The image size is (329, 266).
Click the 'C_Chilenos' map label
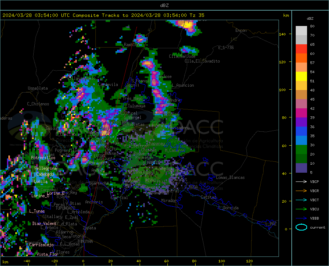pos(38,104)
